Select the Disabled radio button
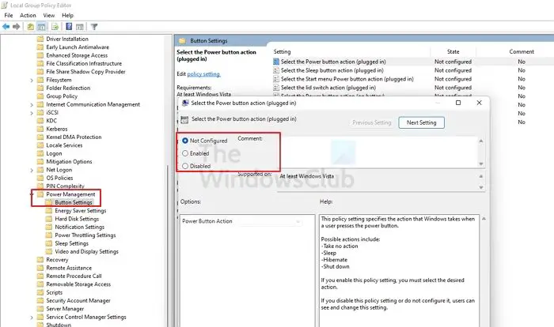 (185, 166)
